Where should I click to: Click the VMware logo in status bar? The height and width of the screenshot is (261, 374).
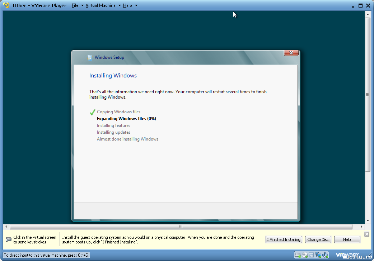point(347,255)
